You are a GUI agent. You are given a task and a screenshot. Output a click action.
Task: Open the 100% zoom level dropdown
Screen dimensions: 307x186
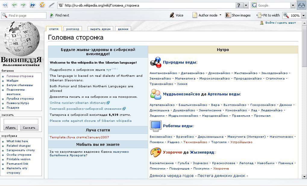[303, 16]
